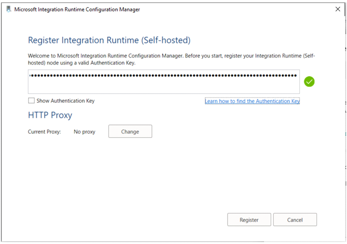
Task: Click the No proxy status text
Action: click(x=84, y=131)
